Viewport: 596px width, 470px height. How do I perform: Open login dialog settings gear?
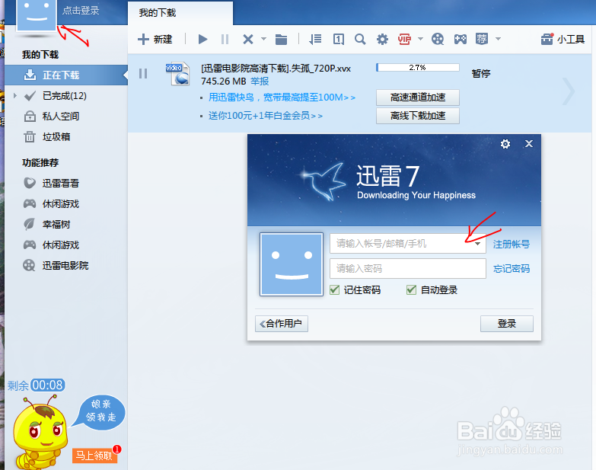pos(505,144)
